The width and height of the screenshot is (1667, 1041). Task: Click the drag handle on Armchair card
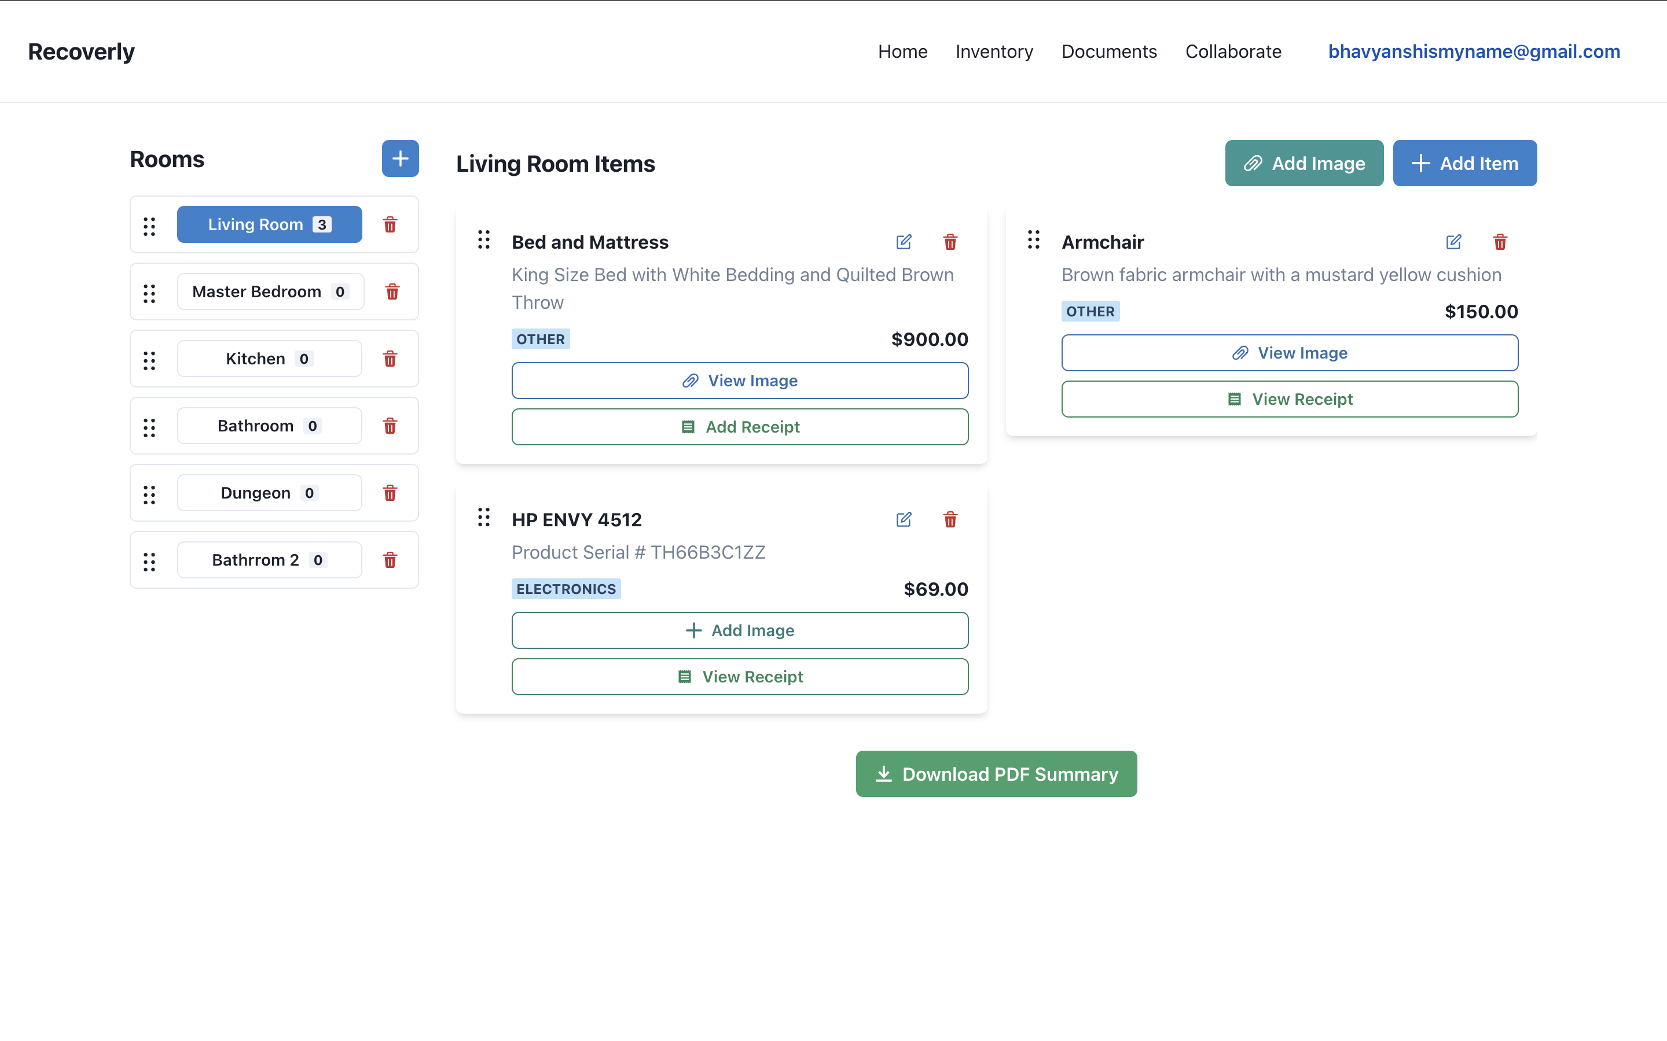click(x=1033, y=239)
